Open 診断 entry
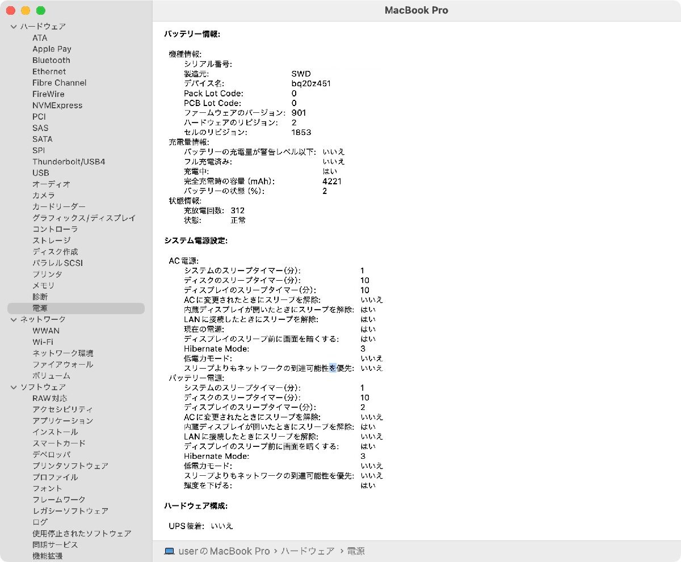 (40, 297)
